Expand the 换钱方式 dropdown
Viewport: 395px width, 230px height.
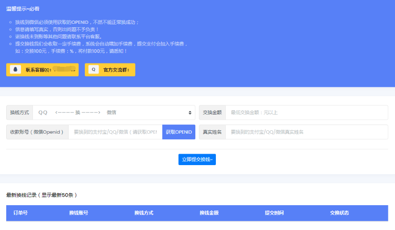pos(114,113)
